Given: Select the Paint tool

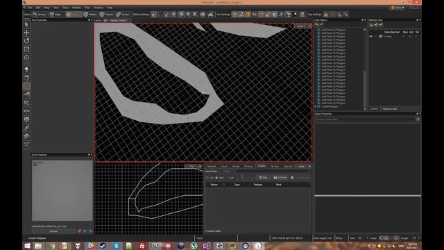Looking at the screenshot, I should (26, 128).
